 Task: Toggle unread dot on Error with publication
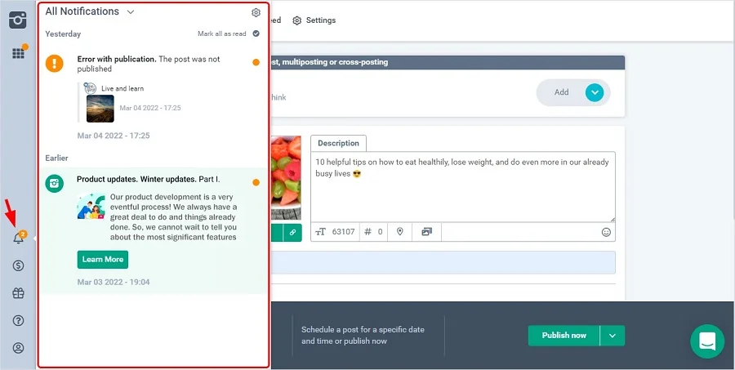pyautogui.click(x=256, y=62)
